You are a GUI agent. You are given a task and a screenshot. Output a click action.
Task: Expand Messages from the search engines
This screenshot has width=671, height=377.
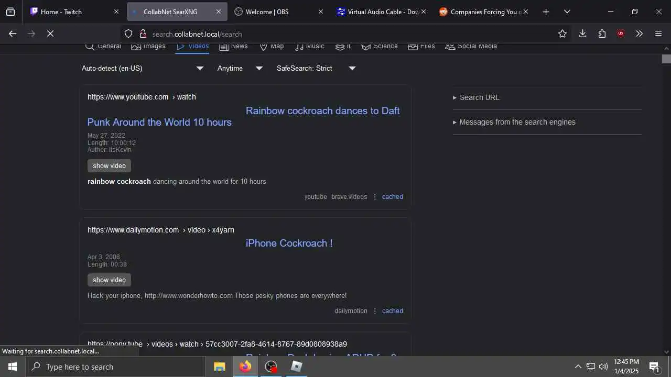(514, 122)
